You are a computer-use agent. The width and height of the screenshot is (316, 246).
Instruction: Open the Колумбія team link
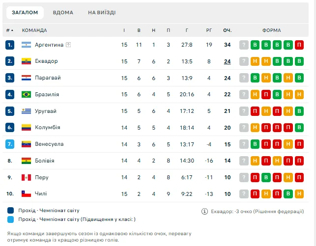48,128
